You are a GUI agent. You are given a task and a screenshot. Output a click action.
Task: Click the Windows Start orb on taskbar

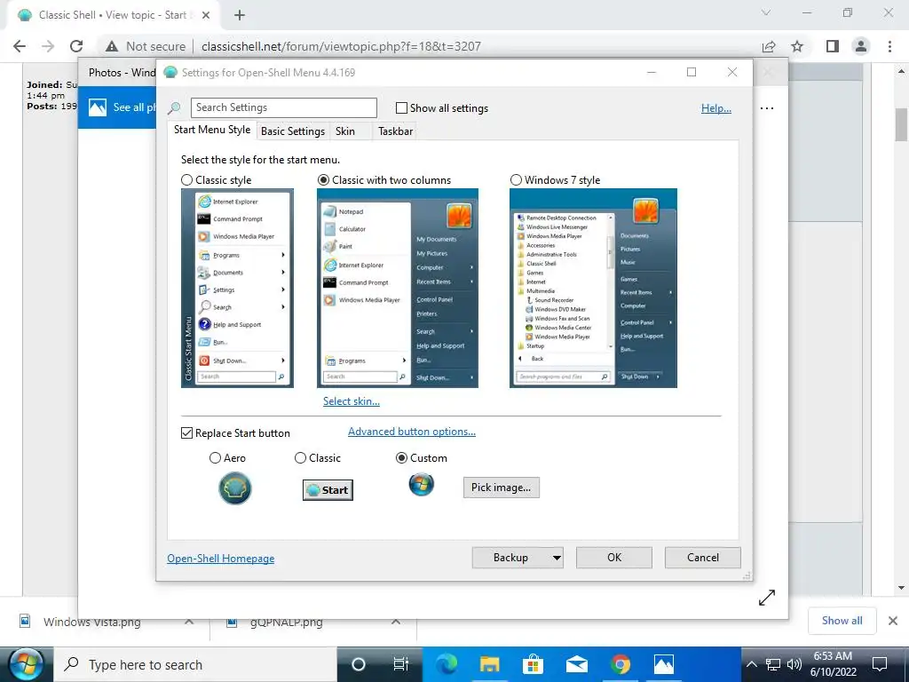pyautogui.click(x=26, y=664)
